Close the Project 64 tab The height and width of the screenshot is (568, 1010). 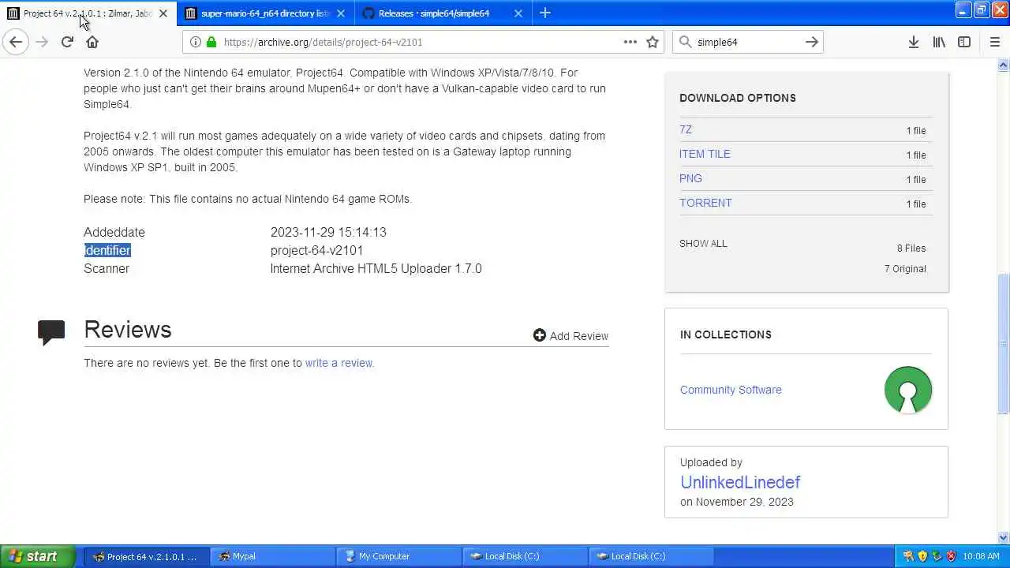tap(163, 13)
